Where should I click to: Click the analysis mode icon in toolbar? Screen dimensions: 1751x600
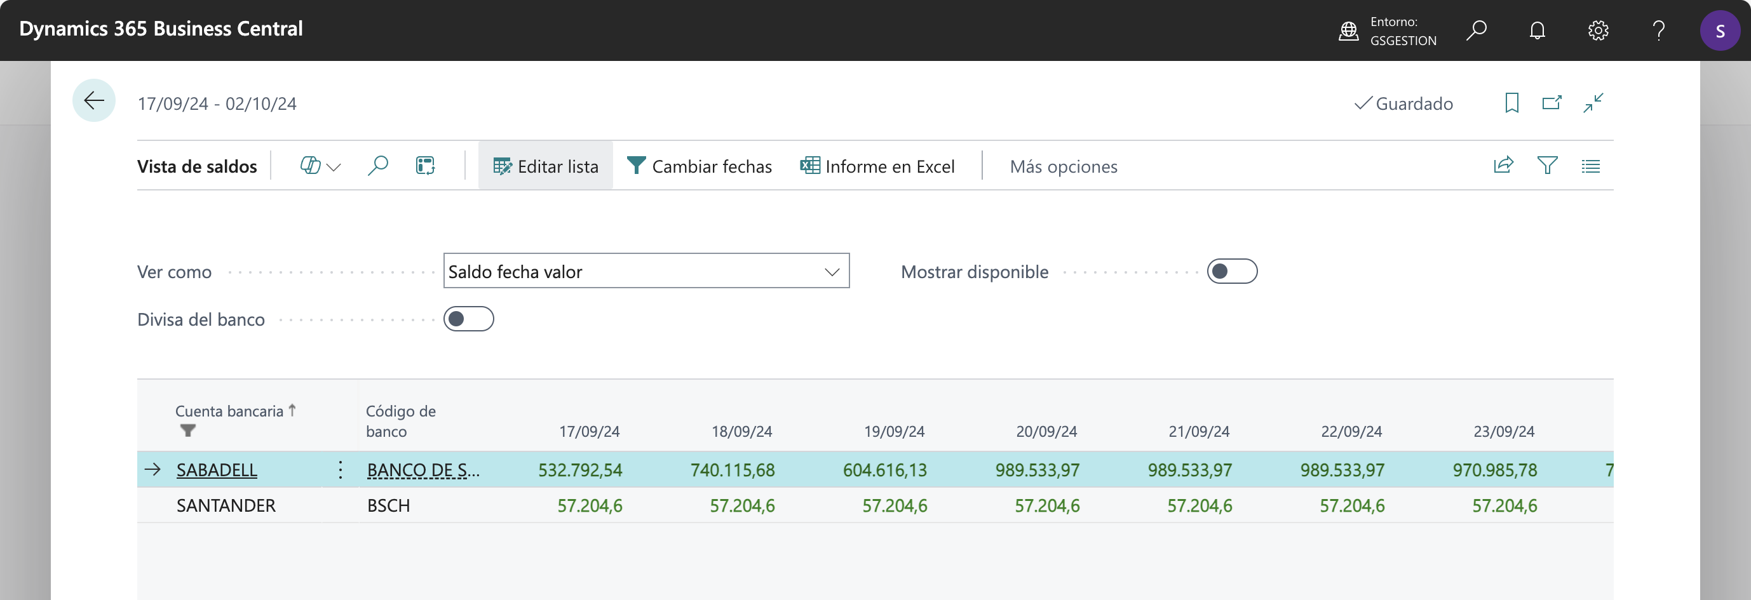click(x=426, y=166)
